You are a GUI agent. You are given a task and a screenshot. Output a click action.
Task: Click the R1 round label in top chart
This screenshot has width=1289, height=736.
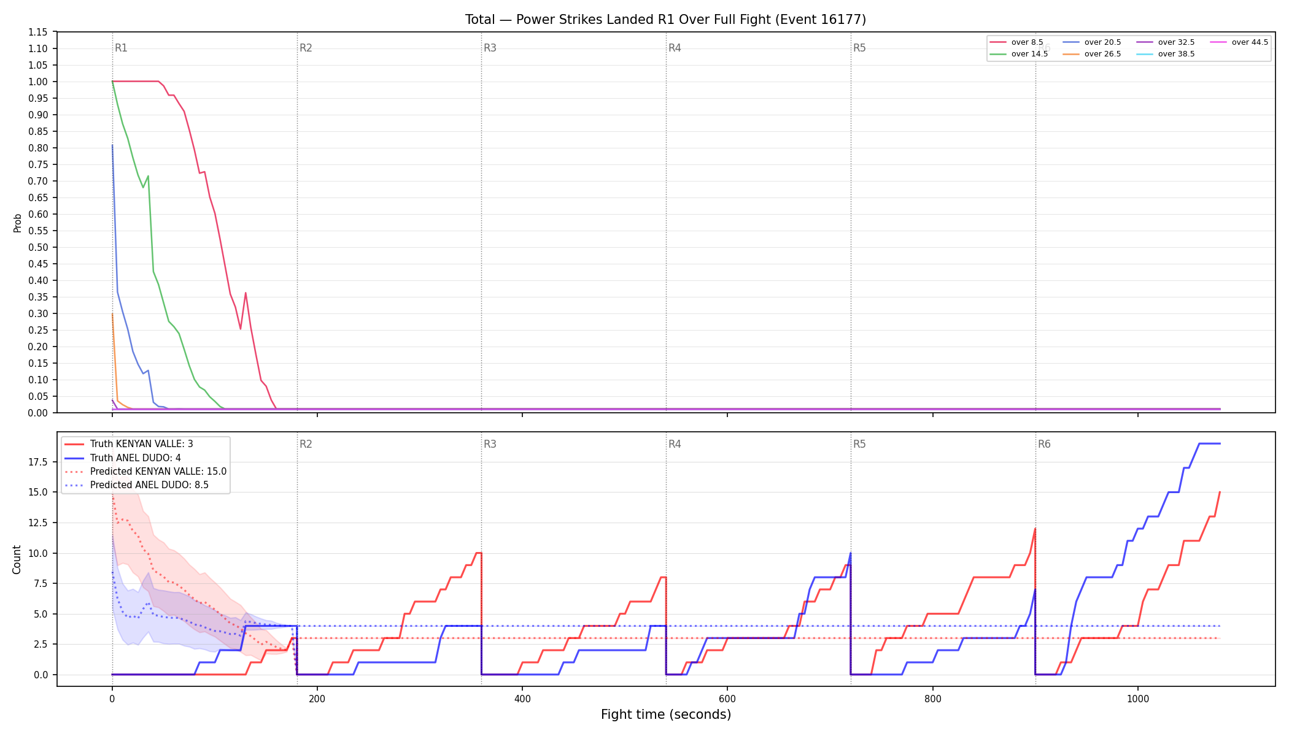tap(121, 48)
